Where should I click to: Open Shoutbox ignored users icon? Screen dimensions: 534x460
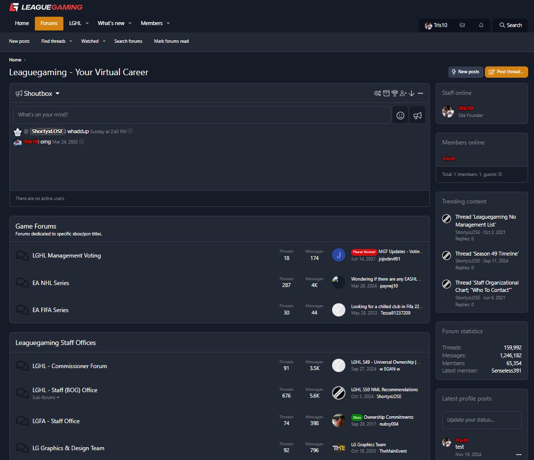tap(403, 93)
